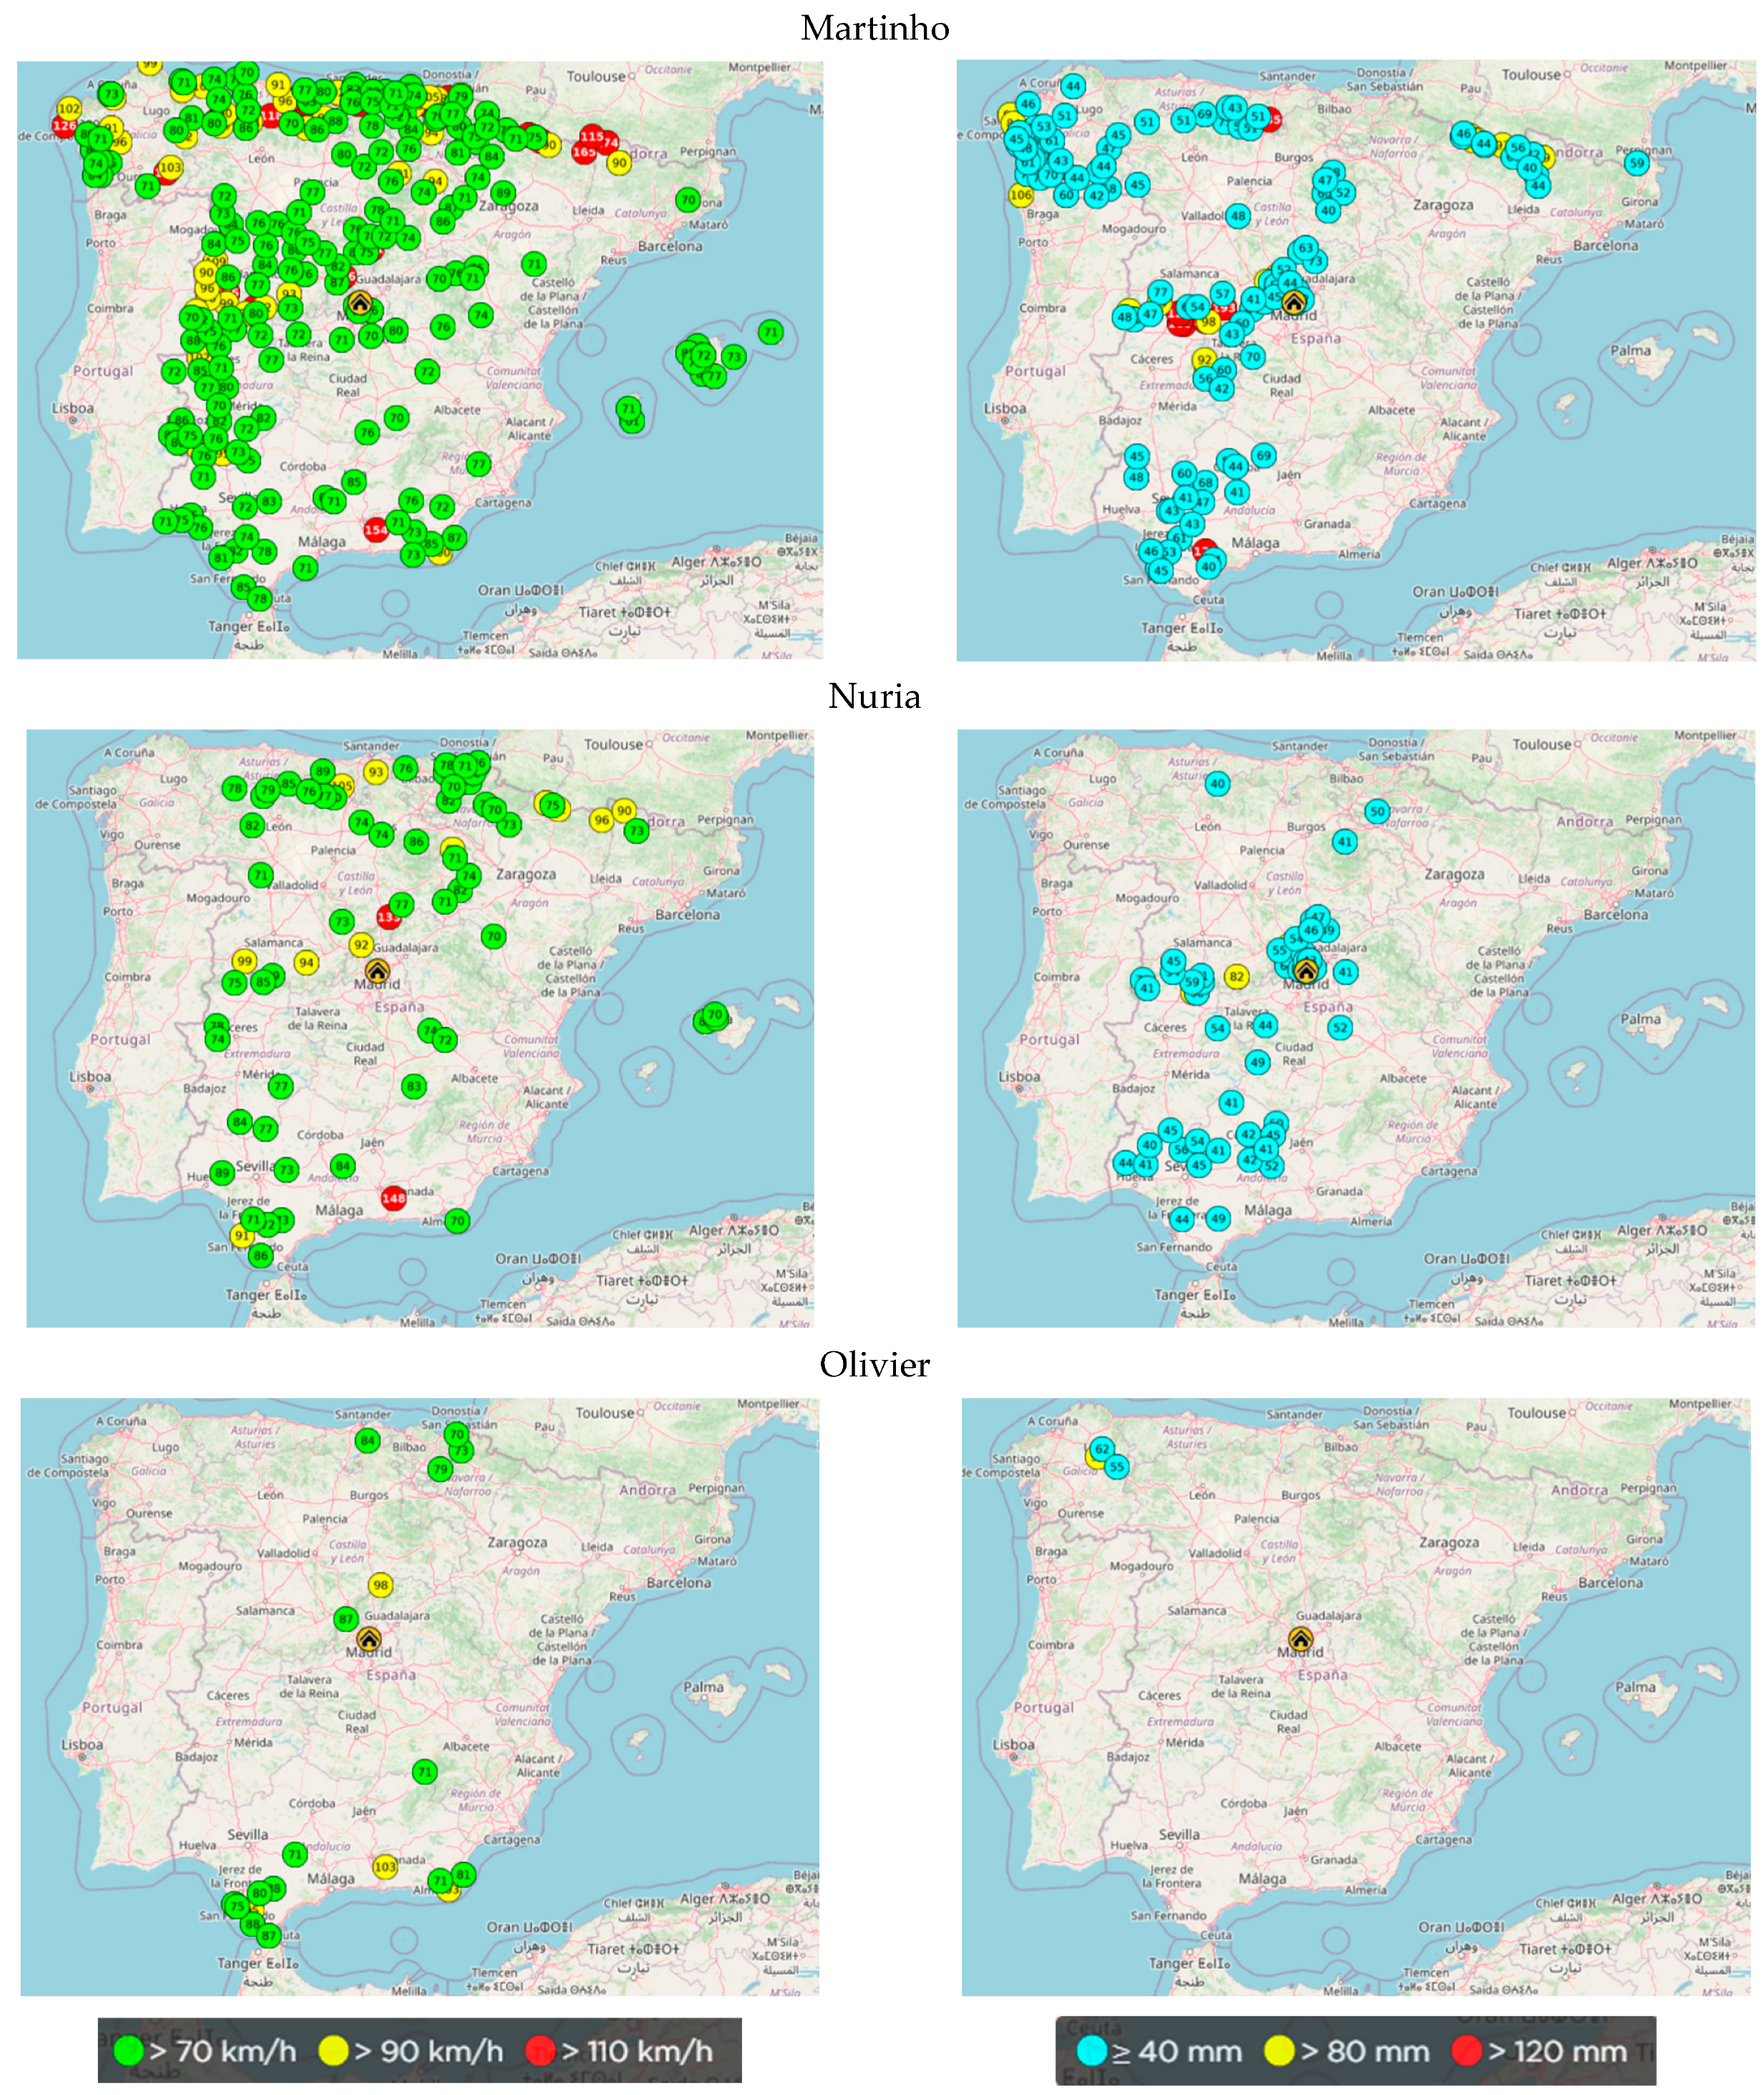Select the Nuria section heading

click(875, 696)
